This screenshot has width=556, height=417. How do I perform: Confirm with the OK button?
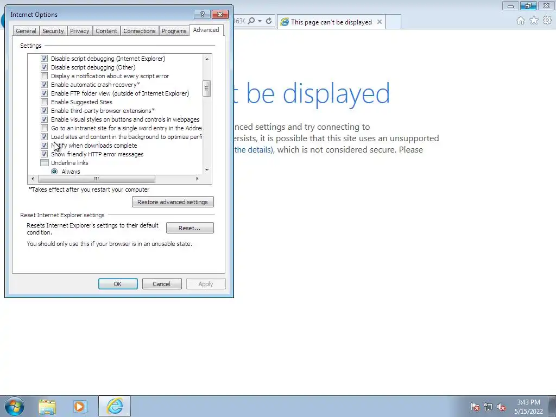click(x=118, y=283)
